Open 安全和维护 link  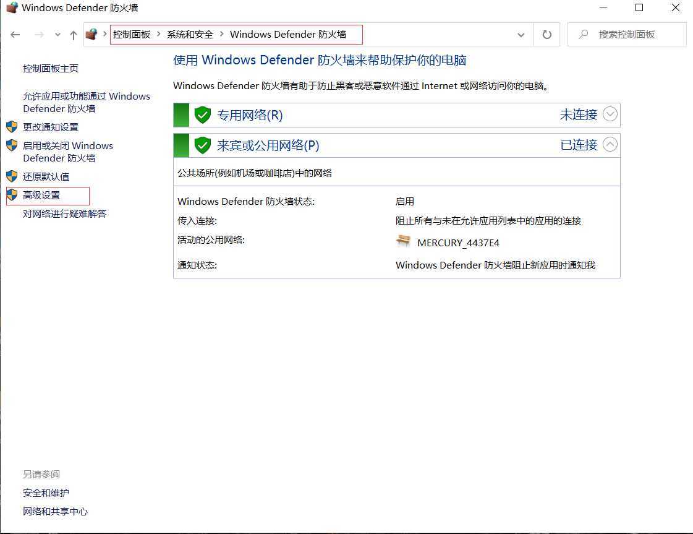point(46,493)
